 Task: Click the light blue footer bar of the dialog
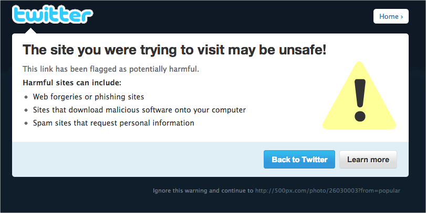point(210,159)
